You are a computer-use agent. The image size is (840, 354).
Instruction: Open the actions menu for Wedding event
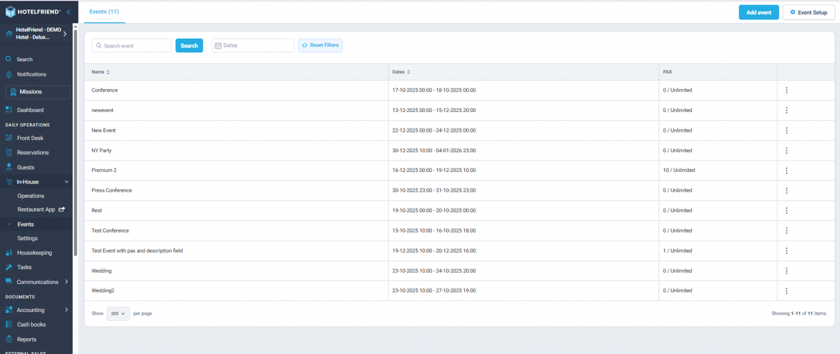pyautogui.click(x=786, y=271)
